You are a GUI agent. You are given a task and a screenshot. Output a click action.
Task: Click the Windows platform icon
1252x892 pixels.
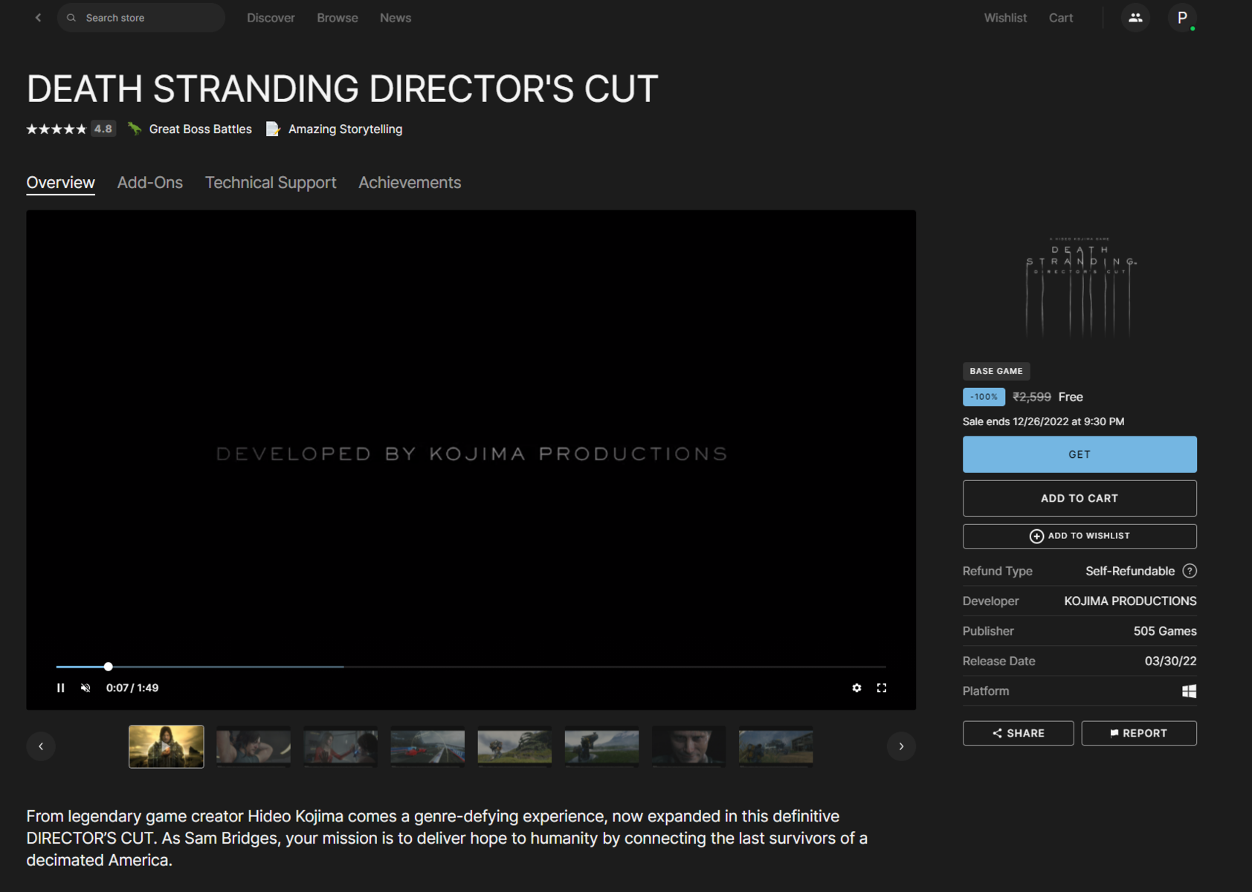click(1190, 691)
